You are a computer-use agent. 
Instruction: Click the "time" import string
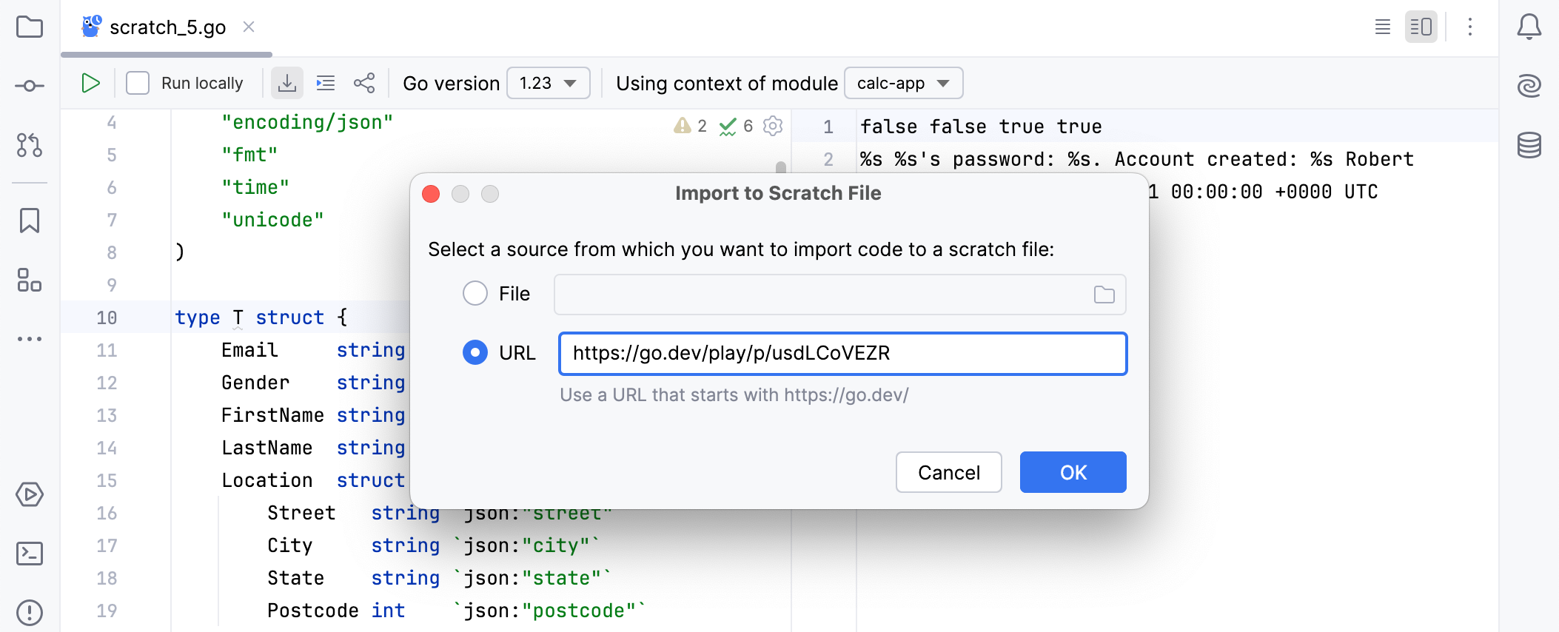[x=255, y=187]
